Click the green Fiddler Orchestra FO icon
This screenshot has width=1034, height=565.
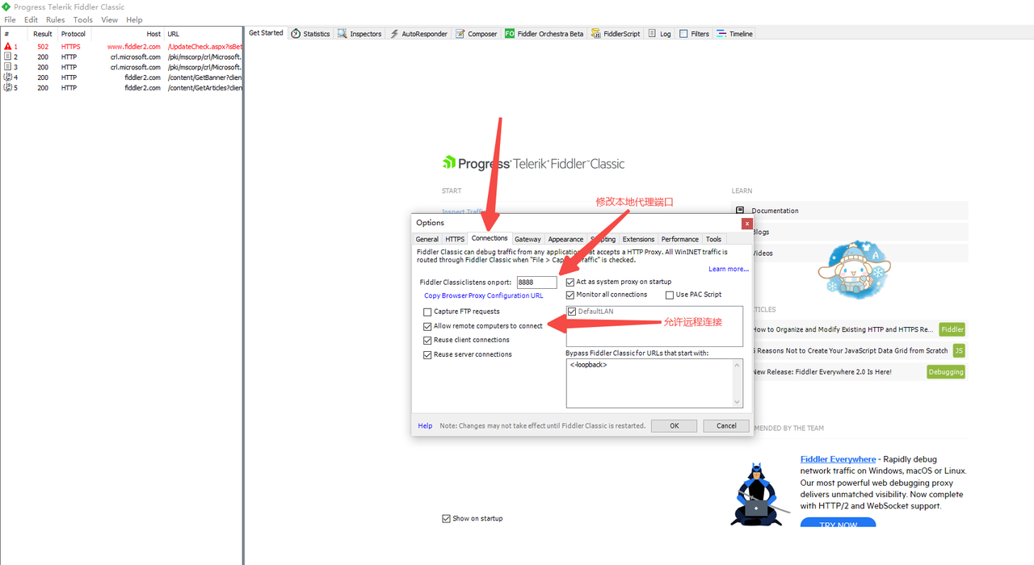pos(510,34)
